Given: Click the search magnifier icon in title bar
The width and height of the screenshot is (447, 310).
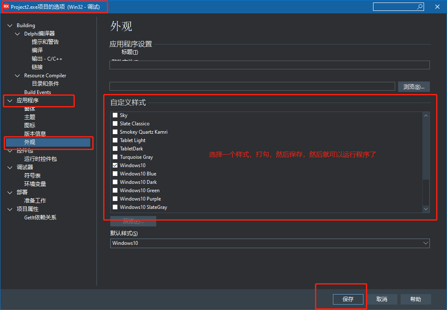Looking at the screenshot, I should tap(419, 7).
